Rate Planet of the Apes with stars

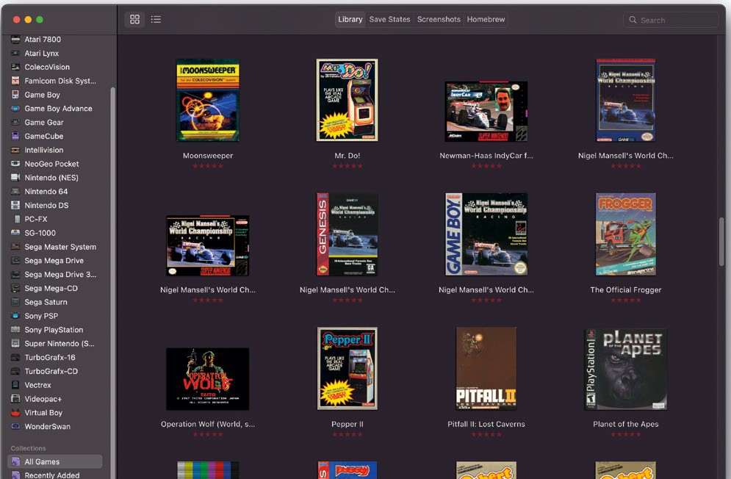coord(626,435)
